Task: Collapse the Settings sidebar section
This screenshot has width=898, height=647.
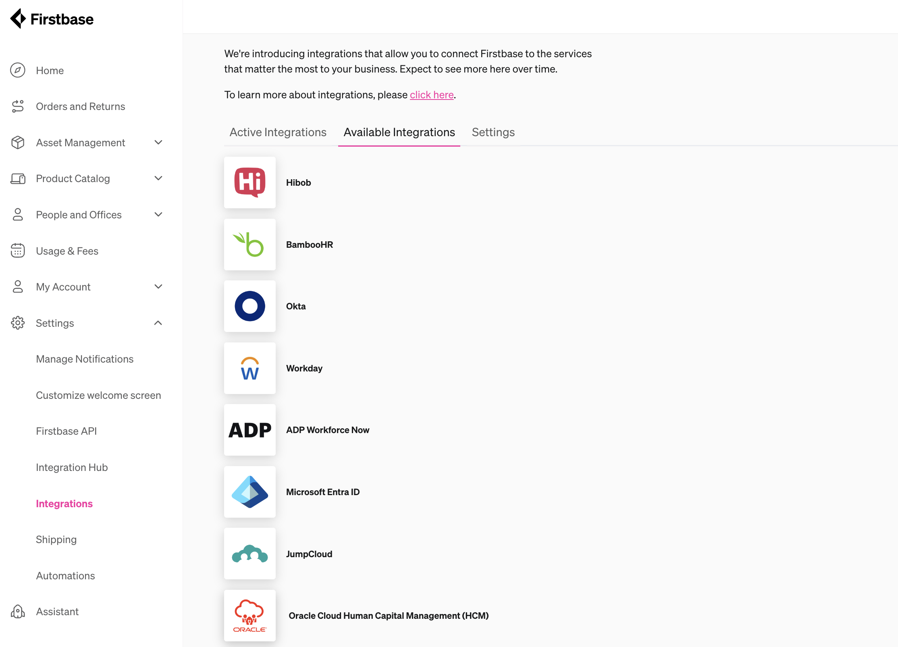Action: (x=158, y=323)
